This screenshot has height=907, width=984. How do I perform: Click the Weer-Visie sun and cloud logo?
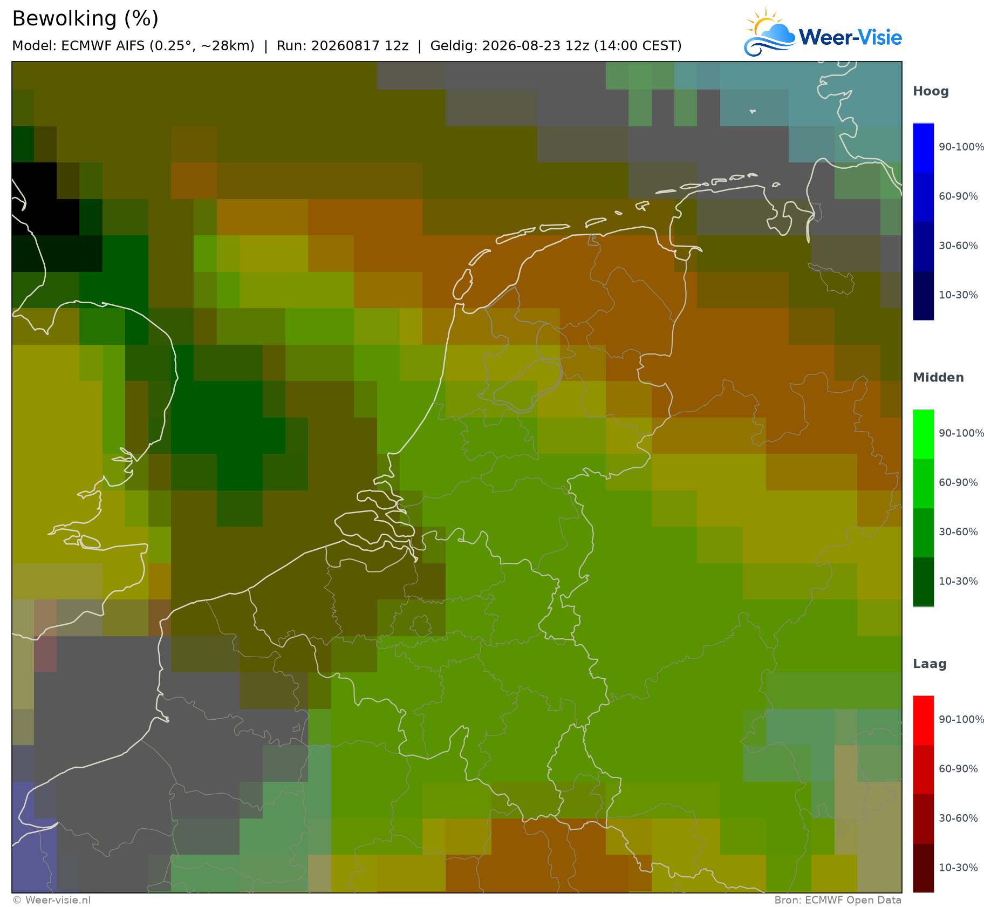point(769,32)
